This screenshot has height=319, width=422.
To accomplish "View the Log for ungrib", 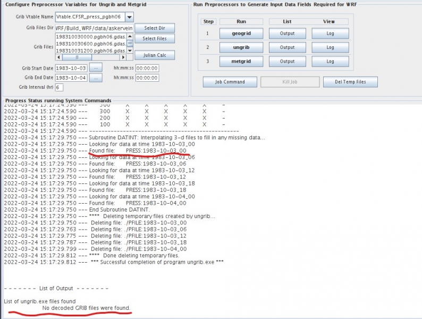I will click(330, 47).
